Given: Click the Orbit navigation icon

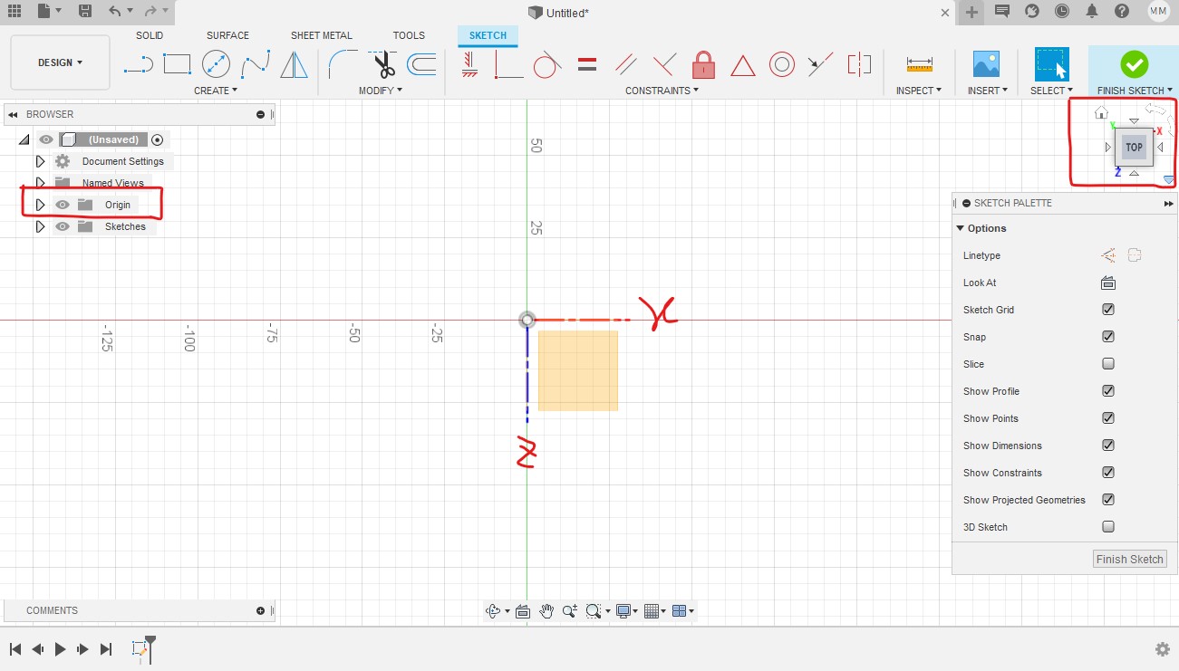Looking at the screenshot, I should (x=493, y=611).
